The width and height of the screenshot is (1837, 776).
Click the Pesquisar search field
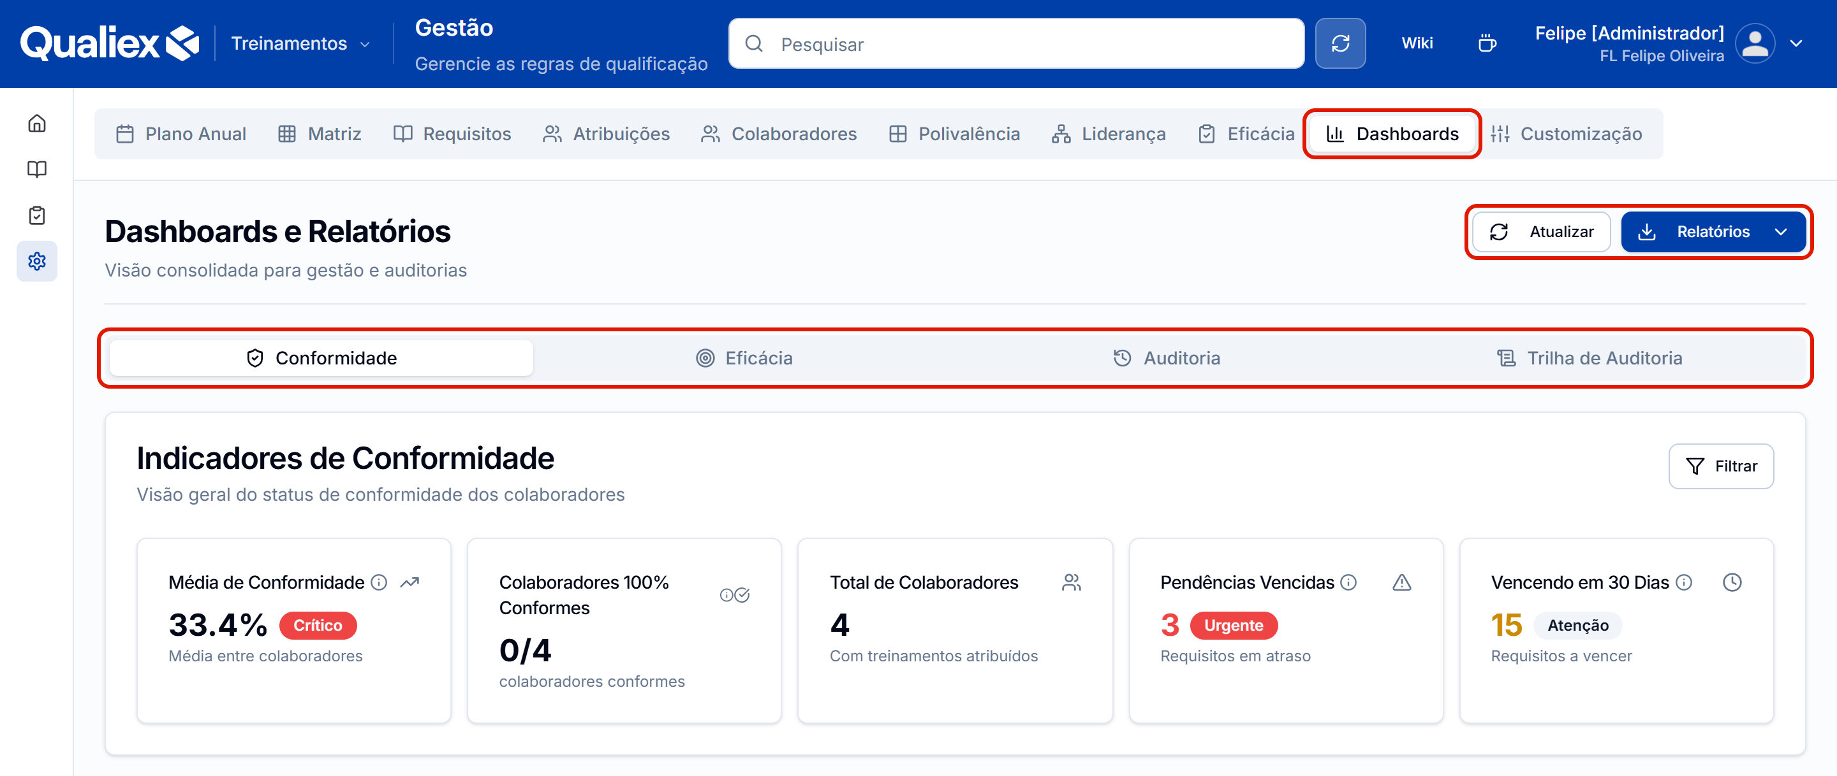point(1016,43)
